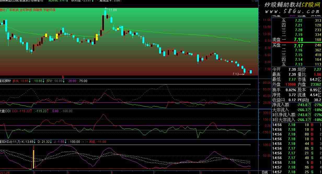Click the 日线 period tab at the bottom
The image size is (322, 174).
(264, 172)
